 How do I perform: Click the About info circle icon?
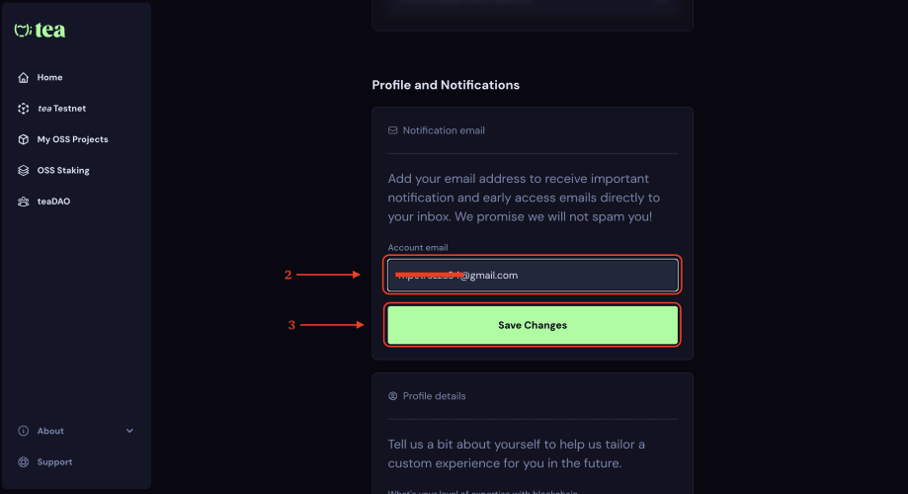(x=24, y=431)
